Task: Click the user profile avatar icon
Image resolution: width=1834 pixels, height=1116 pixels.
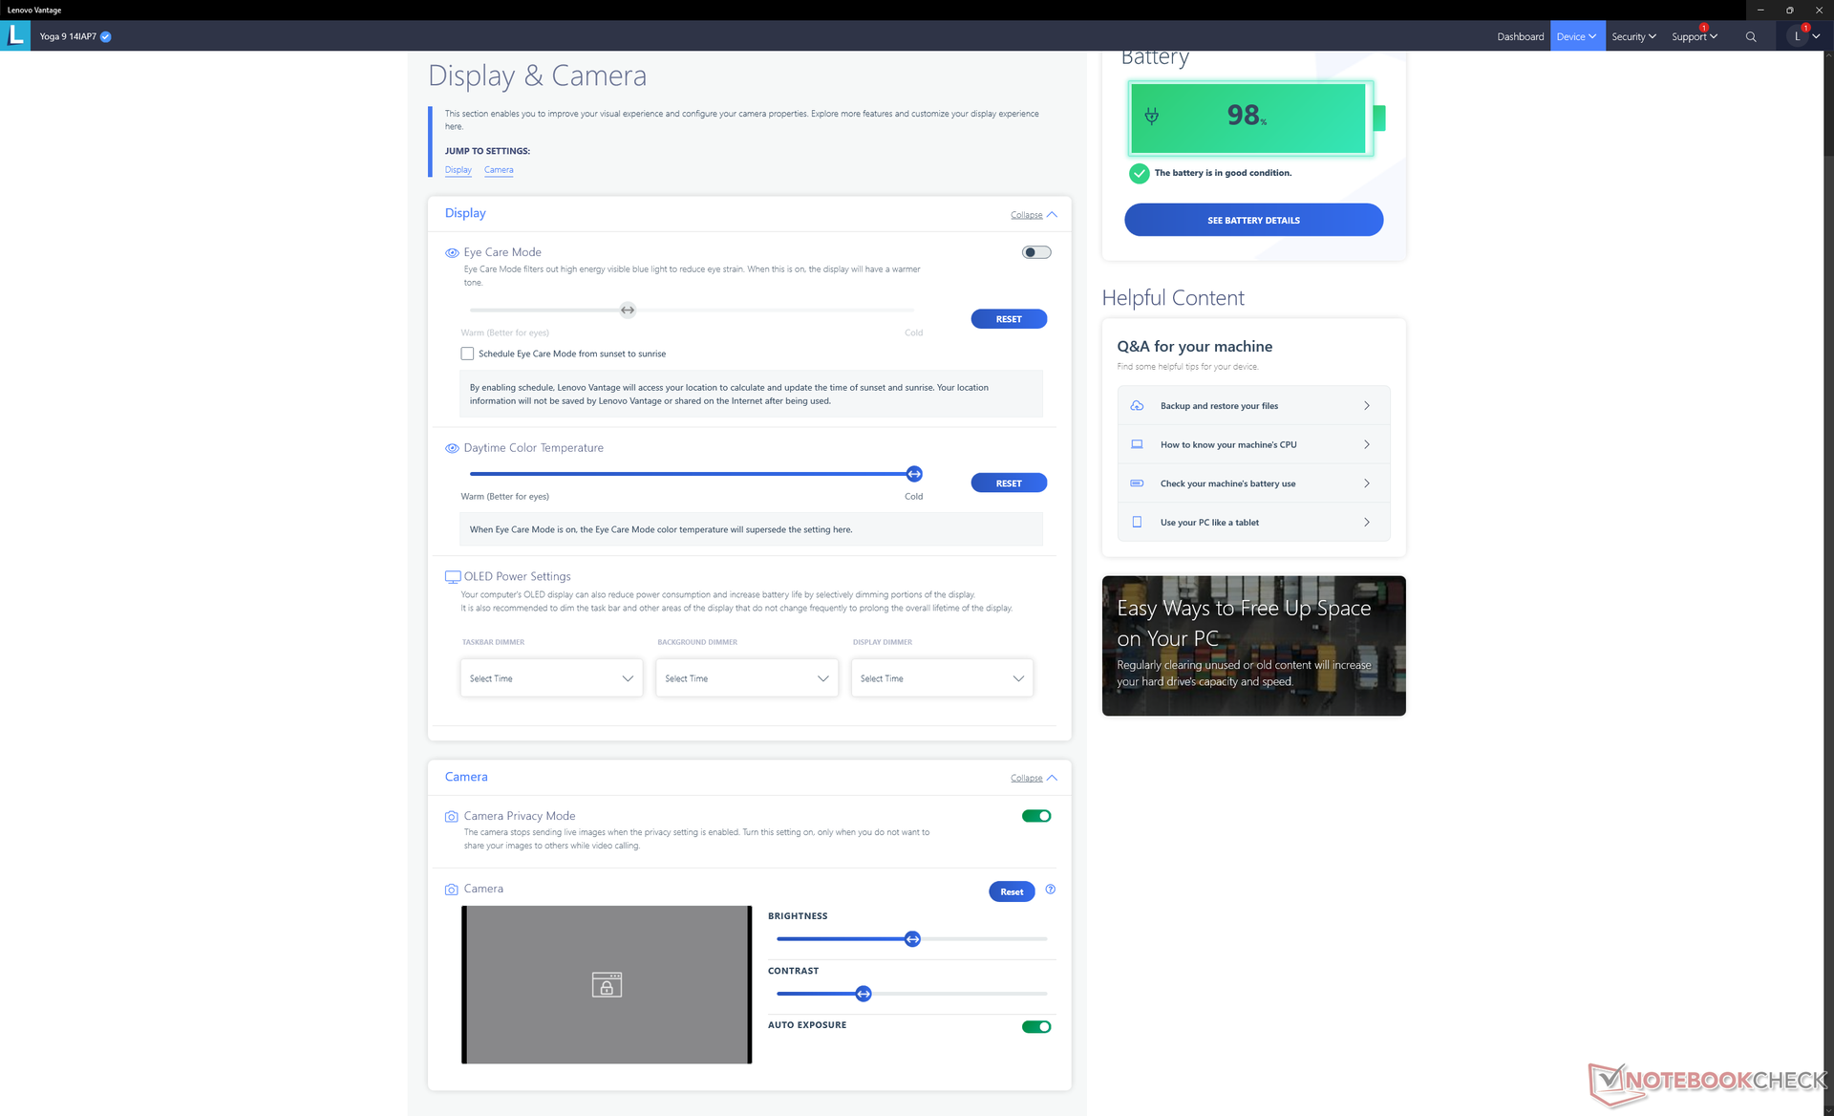Action: 1797,36
